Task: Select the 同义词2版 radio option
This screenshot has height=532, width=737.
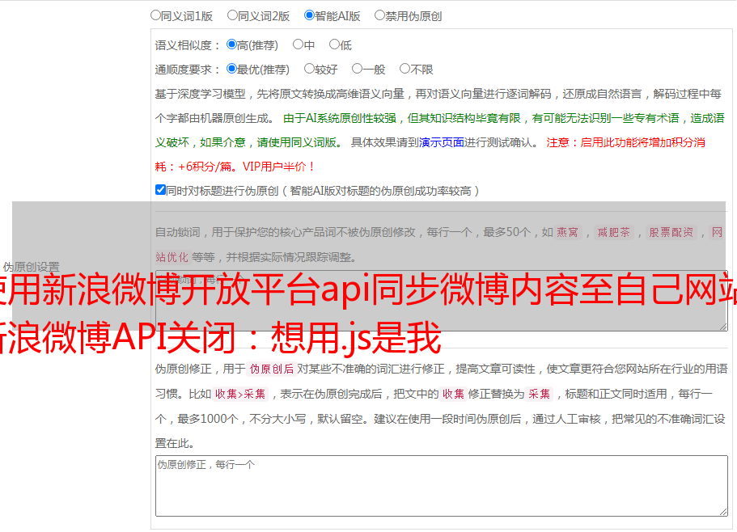Action: tap(232, 15)
